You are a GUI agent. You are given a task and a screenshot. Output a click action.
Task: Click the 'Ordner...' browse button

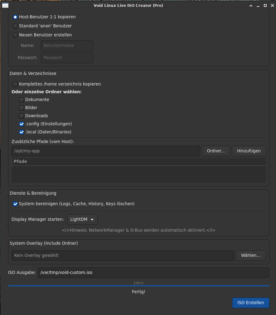[216, 151]
